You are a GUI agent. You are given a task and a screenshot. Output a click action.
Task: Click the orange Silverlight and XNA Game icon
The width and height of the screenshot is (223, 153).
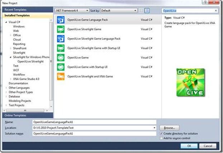point(61,76)
